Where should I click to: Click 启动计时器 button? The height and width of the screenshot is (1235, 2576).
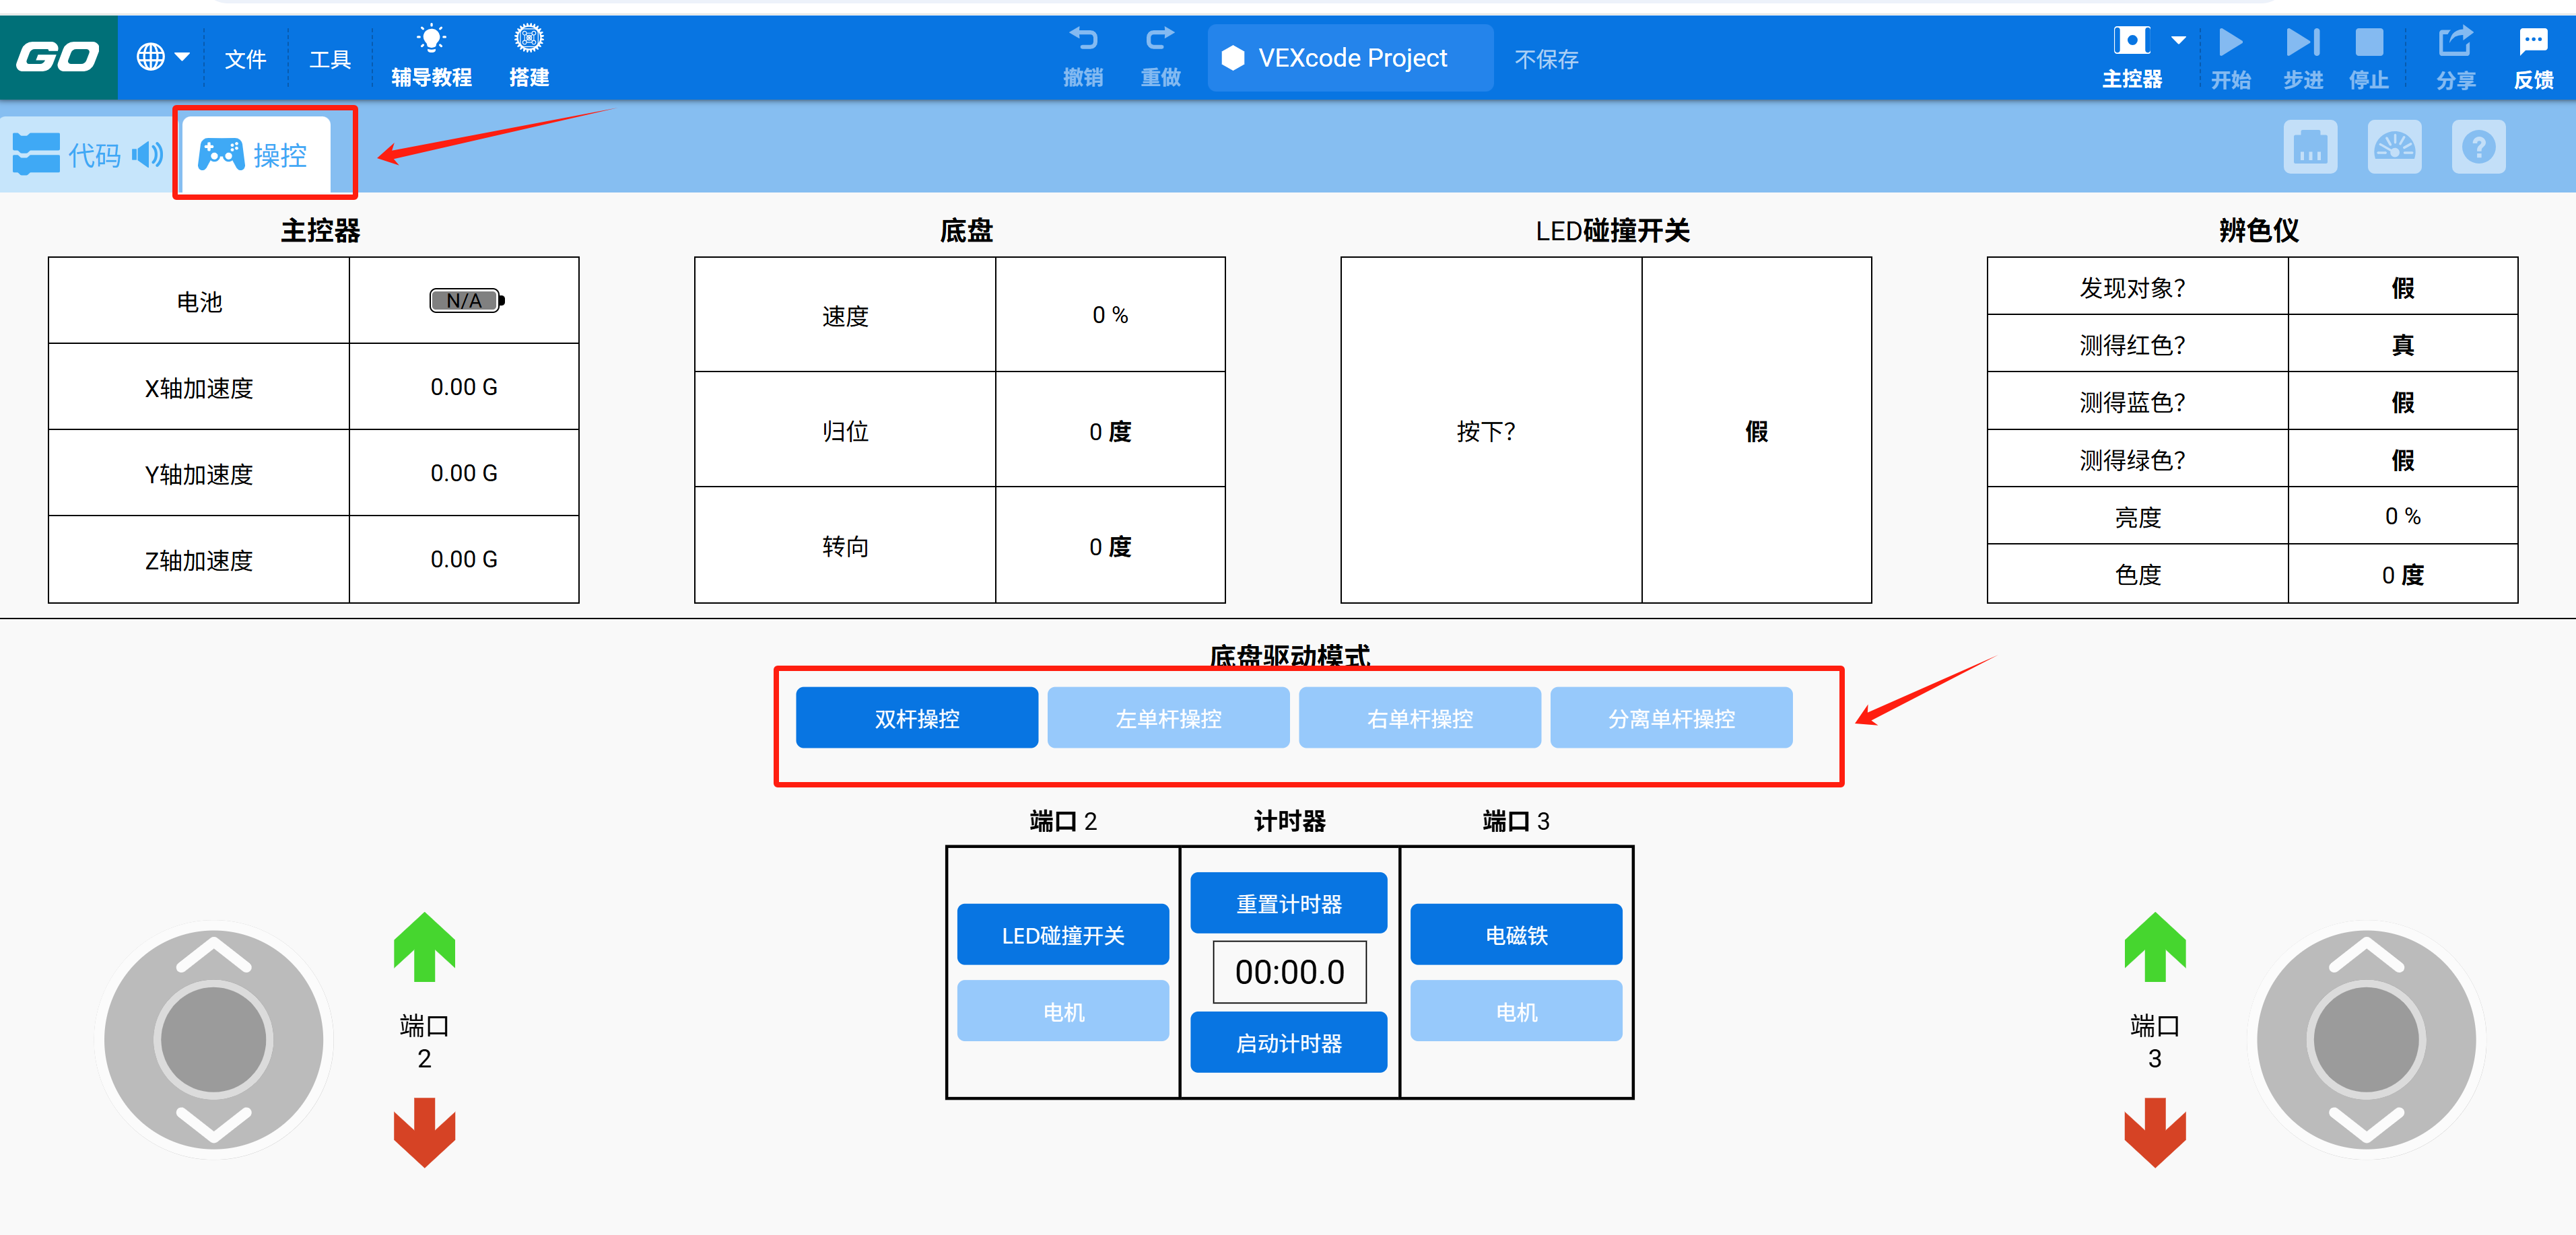pos(1288,1042)
